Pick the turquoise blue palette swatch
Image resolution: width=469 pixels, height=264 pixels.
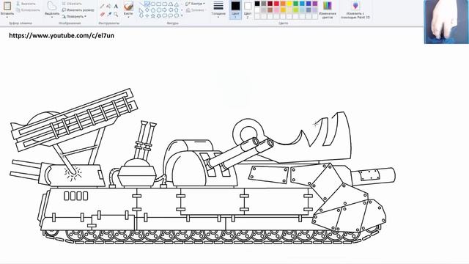[x=302, y=4]
